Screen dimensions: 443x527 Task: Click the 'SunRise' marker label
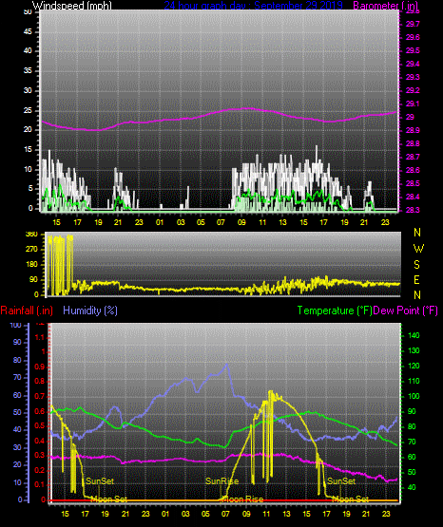222,481
